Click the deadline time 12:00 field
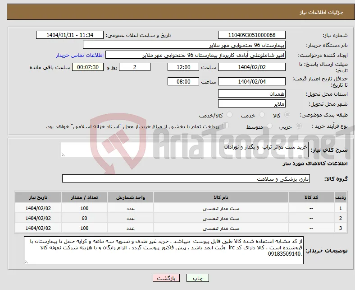 [x=183, y=67]
